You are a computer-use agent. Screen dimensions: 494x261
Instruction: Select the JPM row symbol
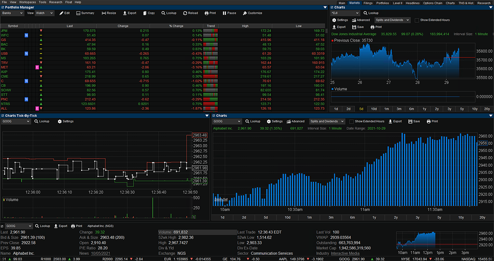pyautogui.click(x=4, y=30)
